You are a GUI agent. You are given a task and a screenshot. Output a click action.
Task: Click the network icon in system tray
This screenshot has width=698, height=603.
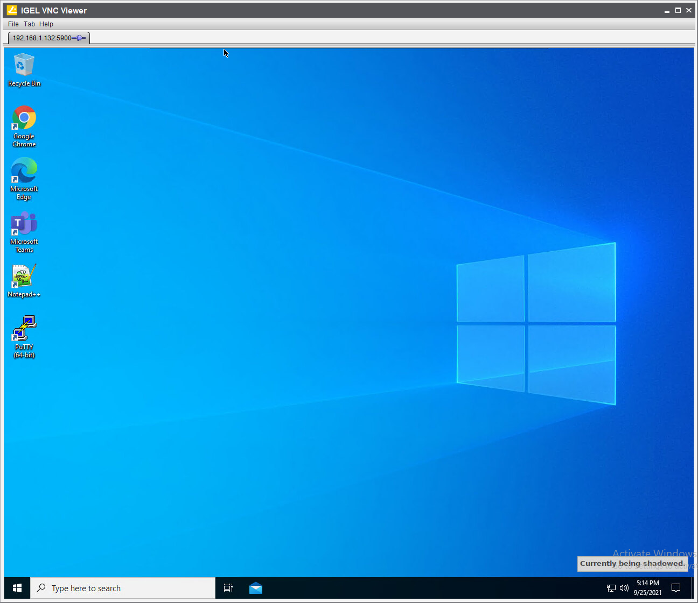pyautogui.click(x=611, y=588)
